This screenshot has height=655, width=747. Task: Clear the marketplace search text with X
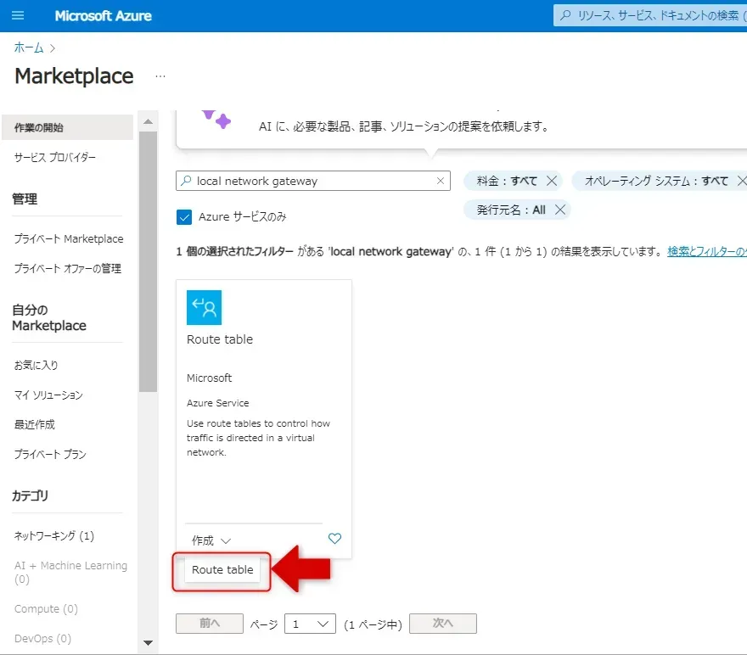[441, 181]
